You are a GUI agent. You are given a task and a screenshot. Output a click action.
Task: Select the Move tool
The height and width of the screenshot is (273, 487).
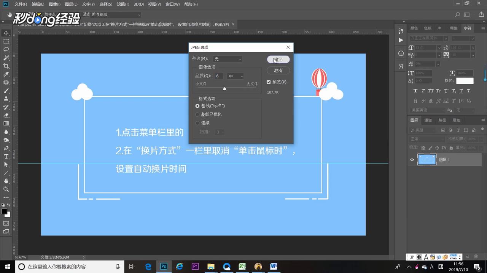point(6,33)
